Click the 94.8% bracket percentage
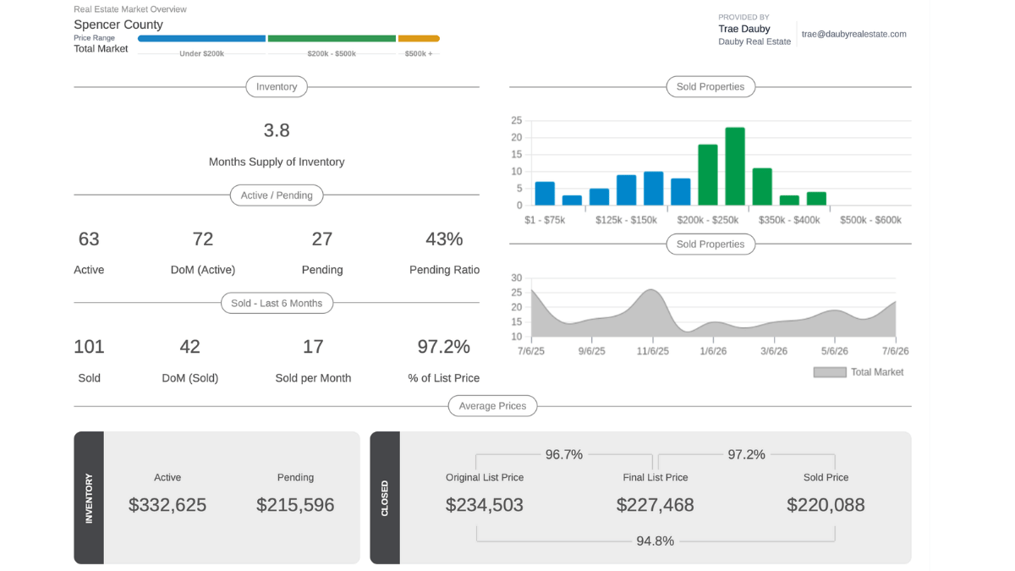This screenshot has height=571, width=1015. [656, 541]
